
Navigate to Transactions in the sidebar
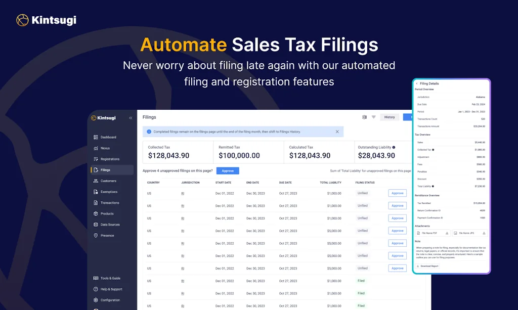[110, 203]
